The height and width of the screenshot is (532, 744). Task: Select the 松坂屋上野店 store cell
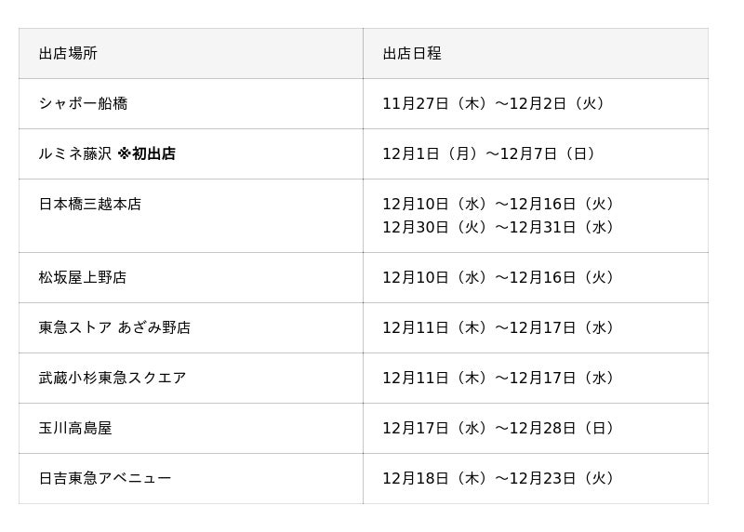point(83,278)
